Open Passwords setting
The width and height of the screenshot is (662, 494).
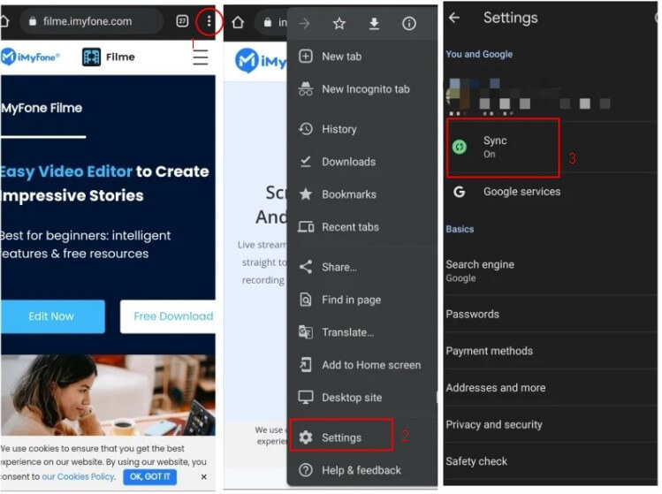coord(551,314)
